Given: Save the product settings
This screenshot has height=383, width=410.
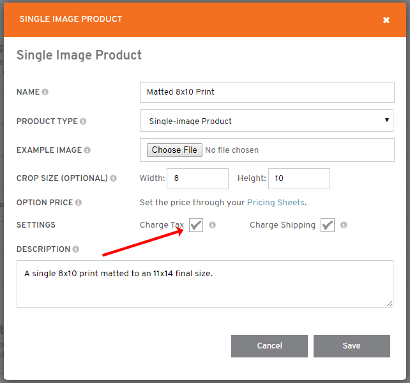Looking at the screenshot, I should click(x=352, y=346).
